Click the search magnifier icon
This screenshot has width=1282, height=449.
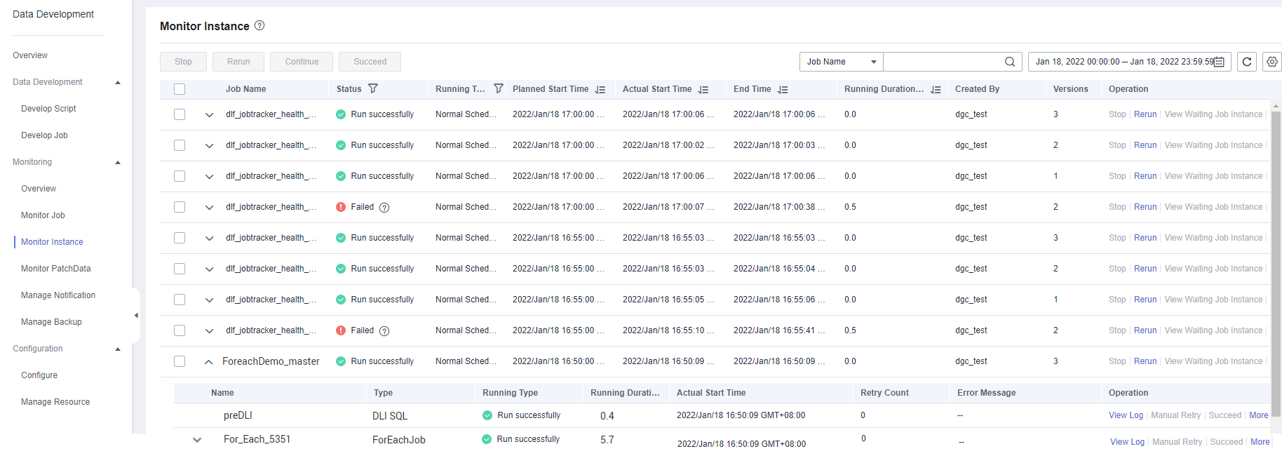pos(1009,62)
